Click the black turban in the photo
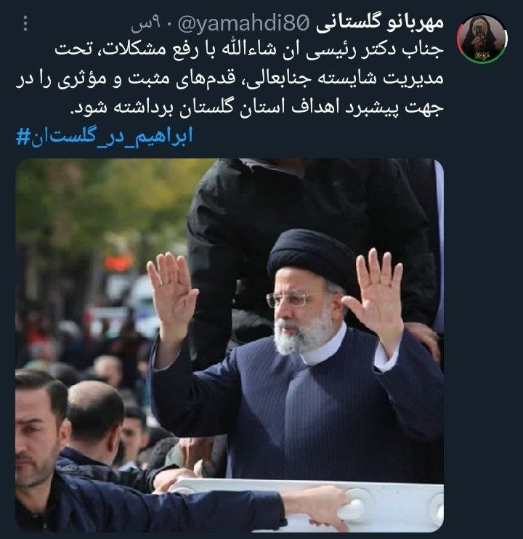Viewport: 523px width, 539px height. (x=311, y=254)
